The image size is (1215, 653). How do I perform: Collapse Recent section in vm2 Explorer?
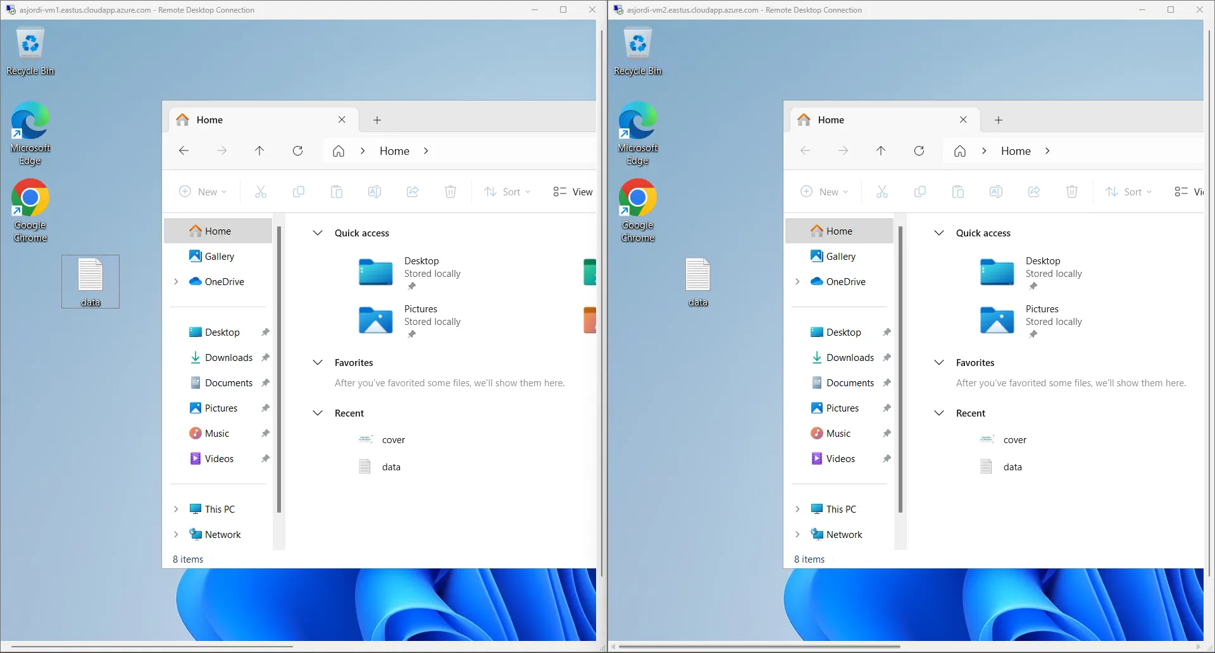(939, 413)
